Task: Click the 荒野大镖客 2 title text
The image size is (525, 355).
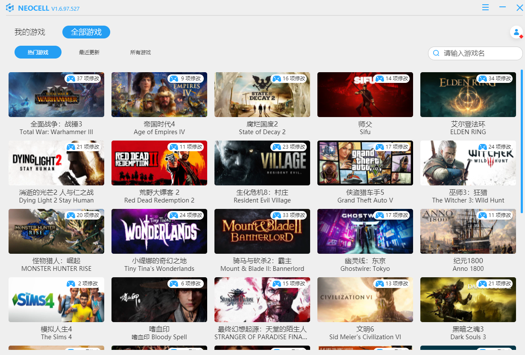Action: point(159,193)
